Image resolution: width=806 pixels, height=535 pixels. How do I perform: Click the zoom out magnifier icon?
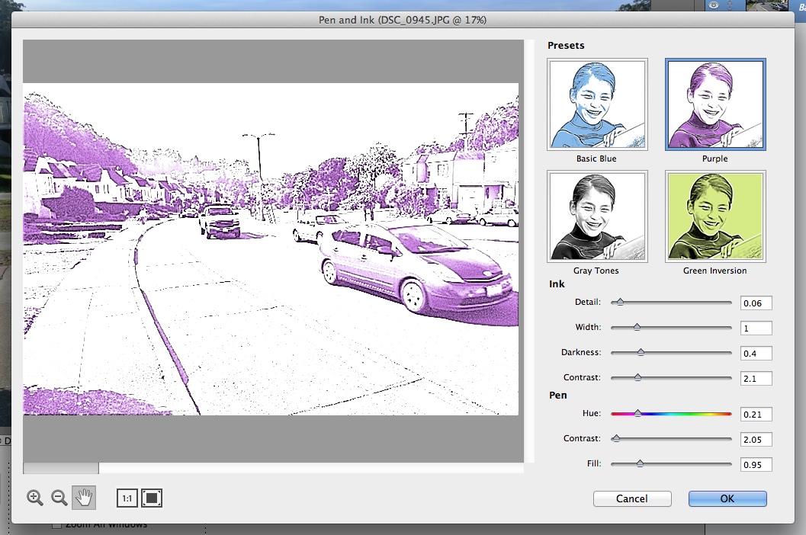pyautogui.click(x=59, y=498)
